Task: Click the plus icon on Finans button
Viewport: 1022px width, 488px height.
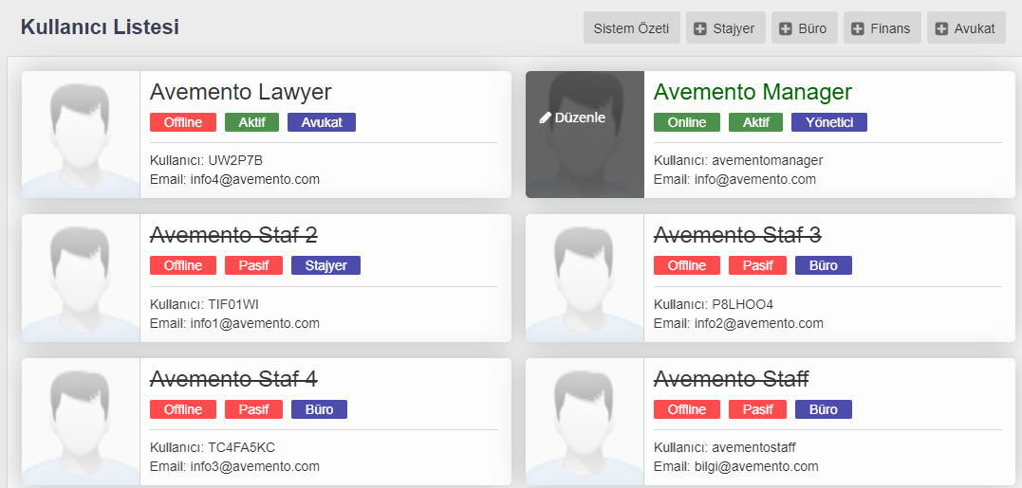Action: click(858, 28)
